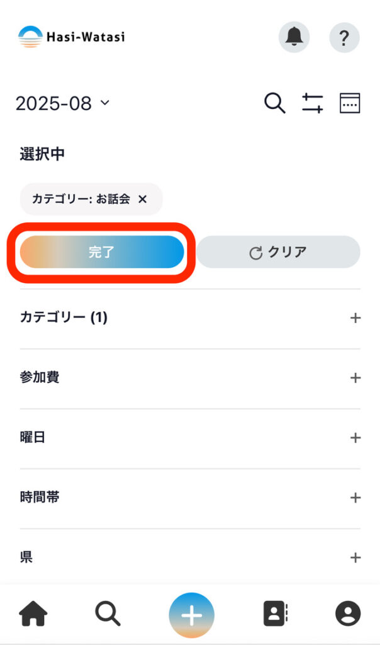The height and width of the screenshot is (645, 380).
Task: Switch to calendar view icon
Action: tap(350, 103)
